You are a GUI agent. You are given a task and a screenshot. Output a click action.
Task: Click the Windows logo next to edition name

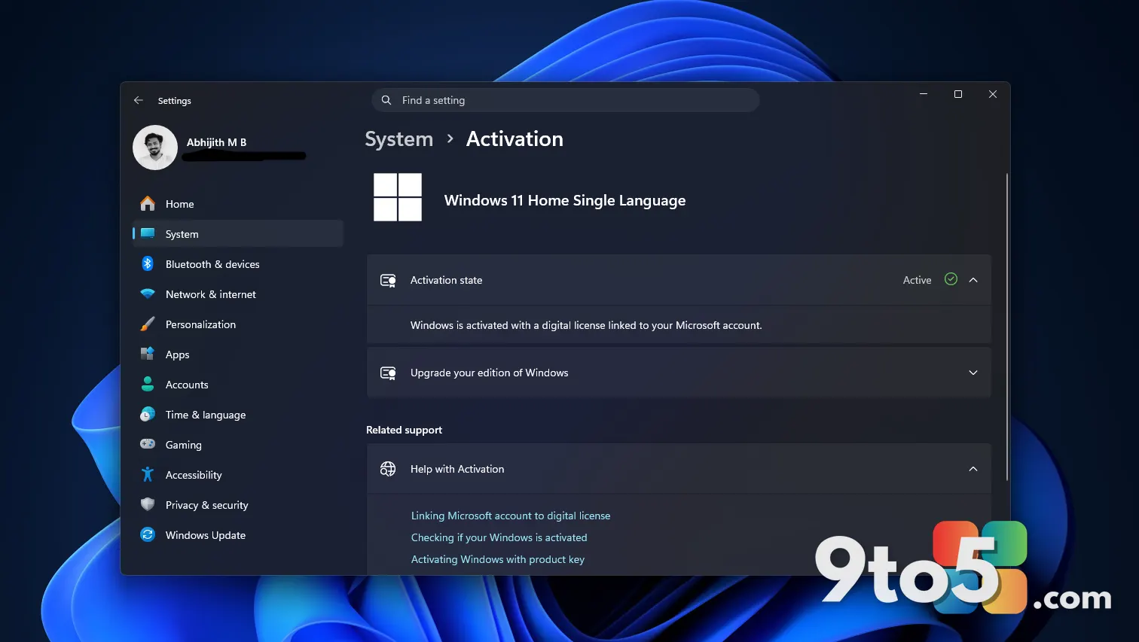click(x=398, y=197)
